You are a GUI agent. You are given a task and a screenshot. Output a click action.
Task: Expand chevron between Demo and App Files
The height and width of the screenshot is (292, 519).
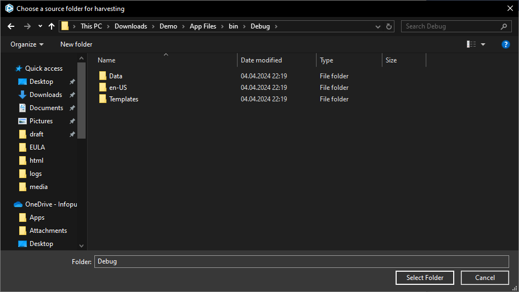coord(183,26)
